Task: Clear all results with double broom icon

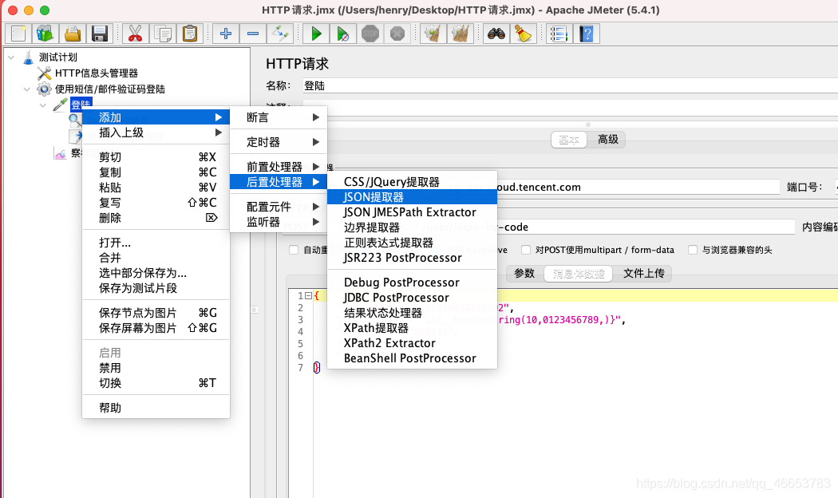Action: [x=461, y=34]
